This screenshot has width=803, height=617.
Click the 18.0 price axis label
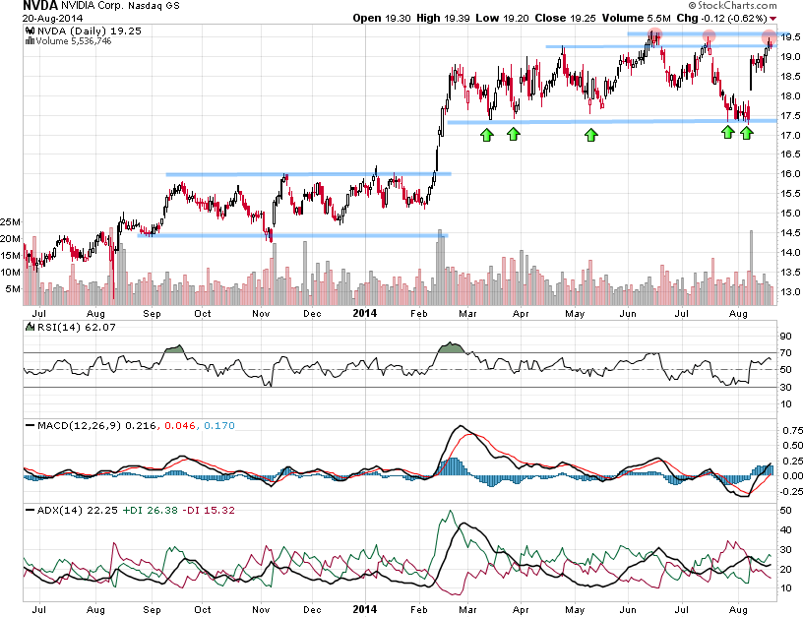(790, 95)
